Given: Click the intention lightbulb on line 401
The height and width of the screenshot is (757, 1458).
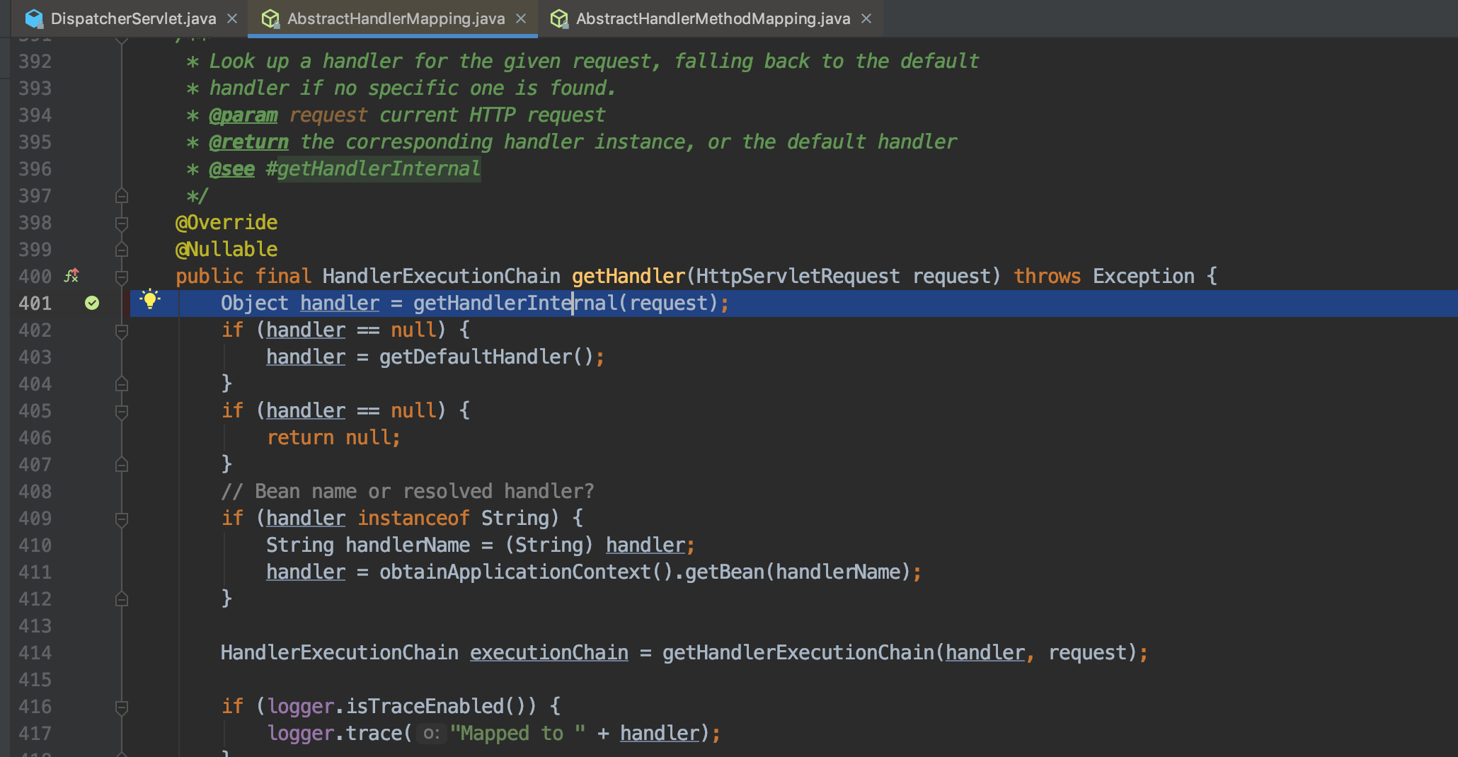Looking at the screenshot, I should pyautogui.click(x=149, y=299).
